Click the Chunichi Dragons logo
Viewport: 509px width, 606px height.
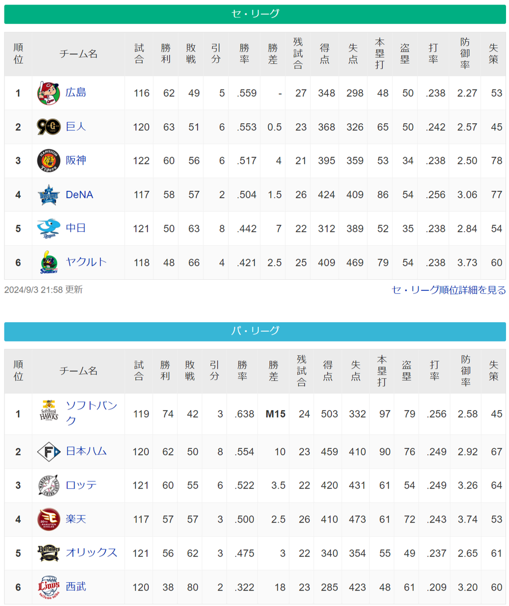48,229
